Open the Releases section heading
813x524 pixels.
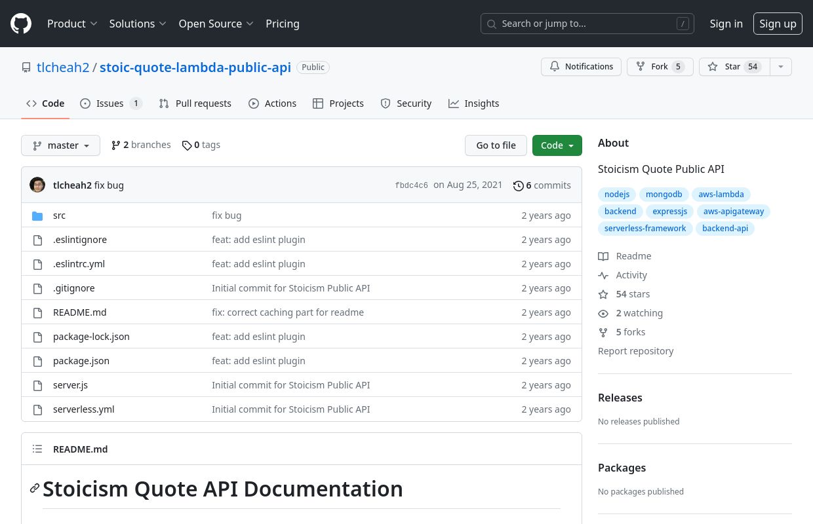(620, 398)
